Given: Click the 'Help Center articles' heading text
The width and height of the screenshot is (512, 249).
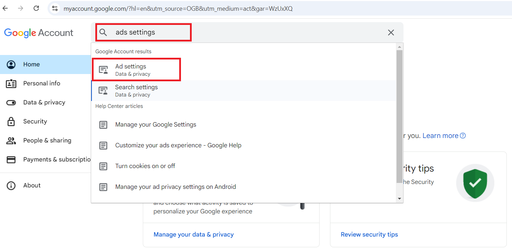Looking at the screenshot, I should [119, 106].
